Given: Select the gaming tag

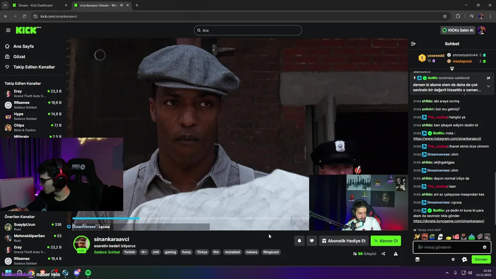Looking at the screenshot, I should 170,252.
